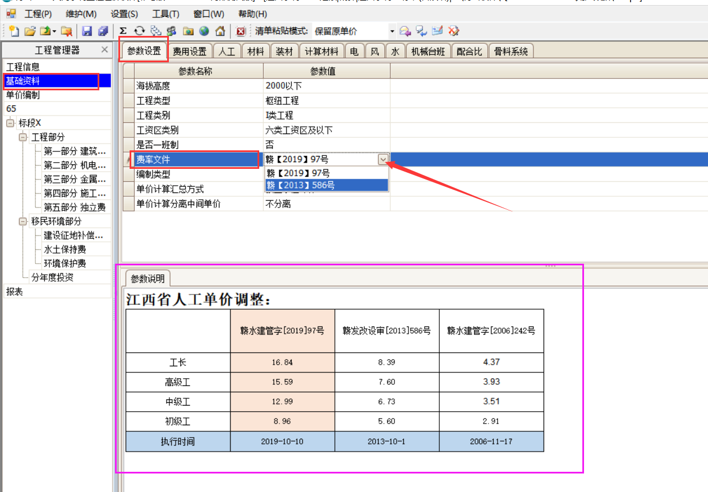708x492 pixels.
Task: Click the circular refresh arrows icon
Action: 139,31
